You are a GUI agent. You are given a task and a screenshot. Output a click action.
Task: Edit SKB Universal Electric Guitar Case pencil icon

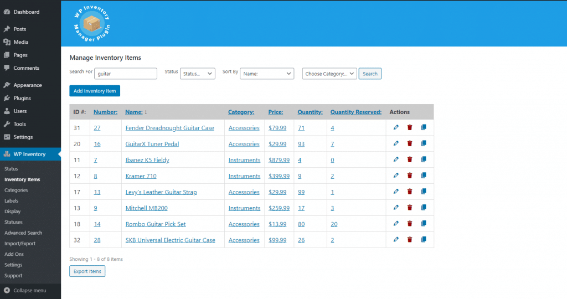point(396,239)
